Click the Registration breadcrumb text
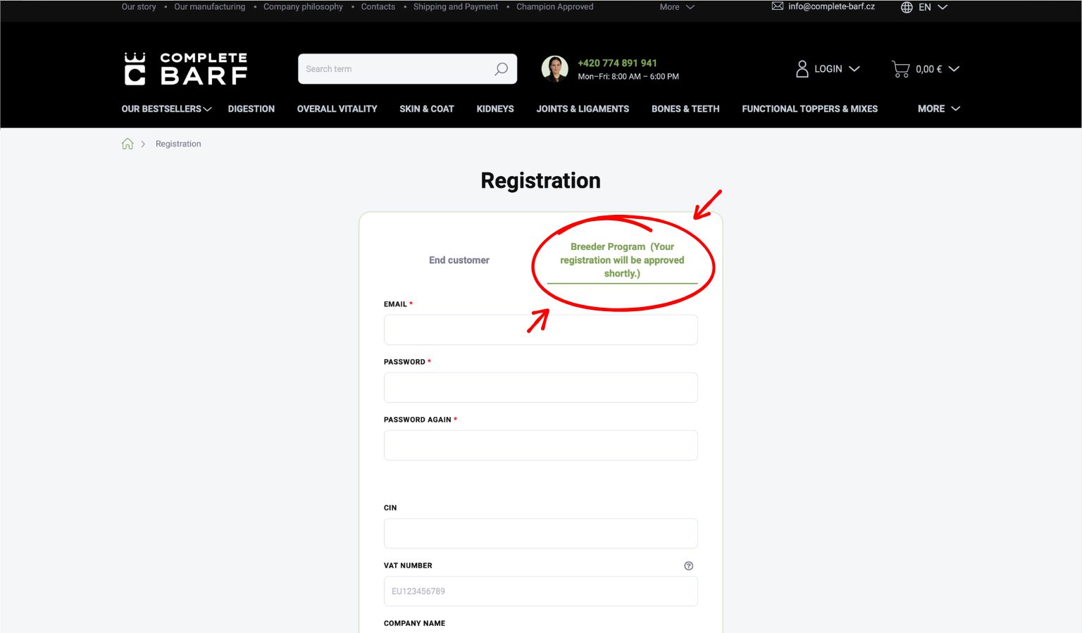 pyautogui.click(x=178, y=144)
